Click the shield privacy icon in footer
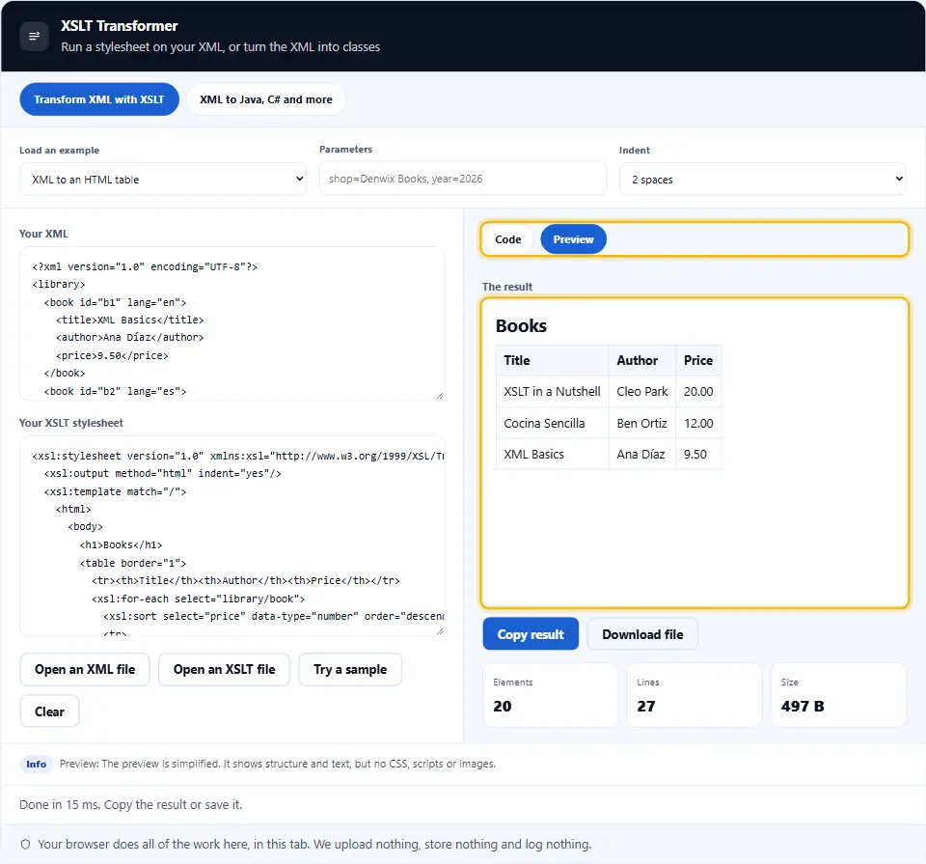 [25, 845]
